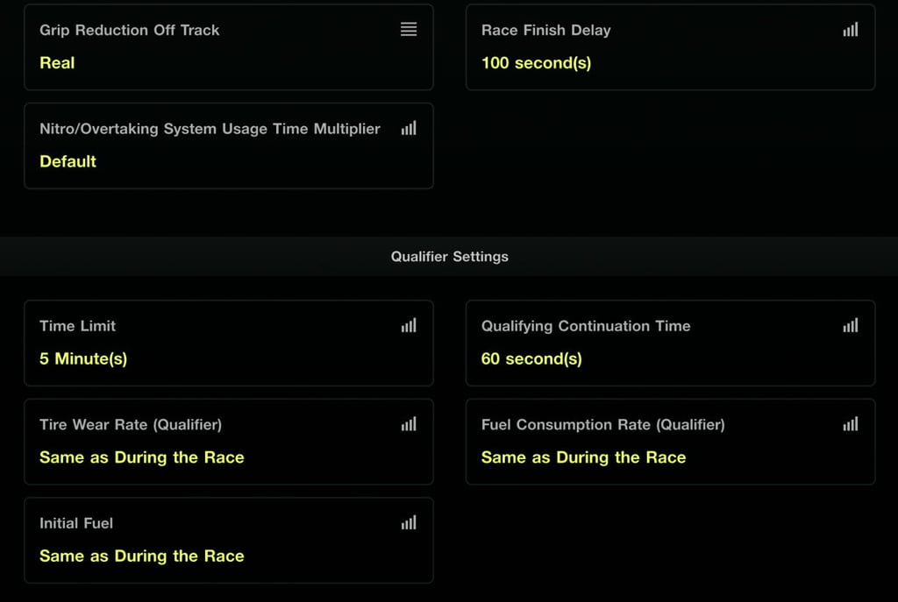Viewport: 898px width, 602px height.
Task: Select the 100 second(s) finish delay value
Action: point(536,63)
